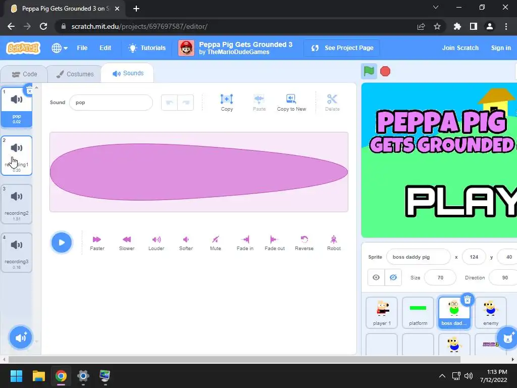This screenshot has width=517, height=388.
Task: Open Windows Start menu
Action: [16, 376]
